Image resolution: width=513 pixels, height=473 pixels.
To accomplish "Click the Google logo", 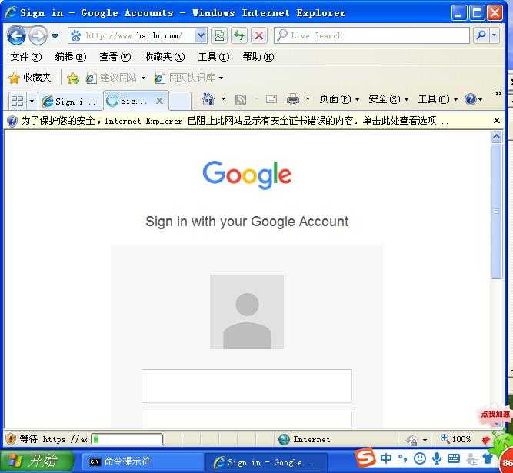I will click(247, 175).
